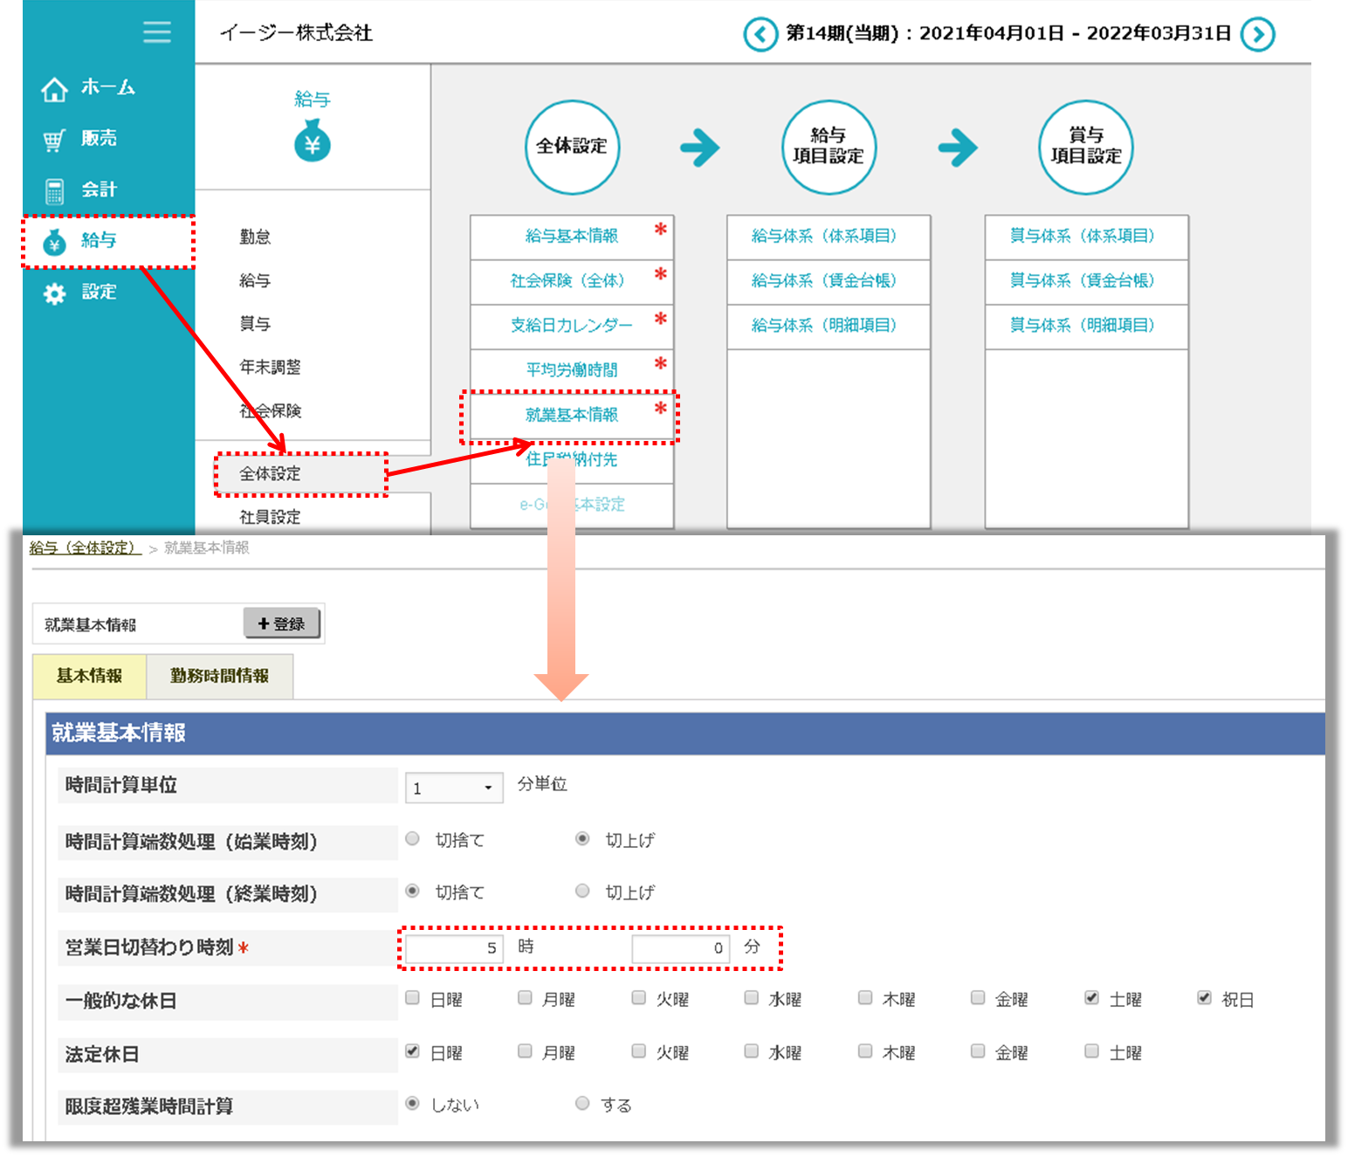The image size is (1348, 1157).
Task: Select 切上げ for 終業時刻 rounding
Action: point(582,892)
